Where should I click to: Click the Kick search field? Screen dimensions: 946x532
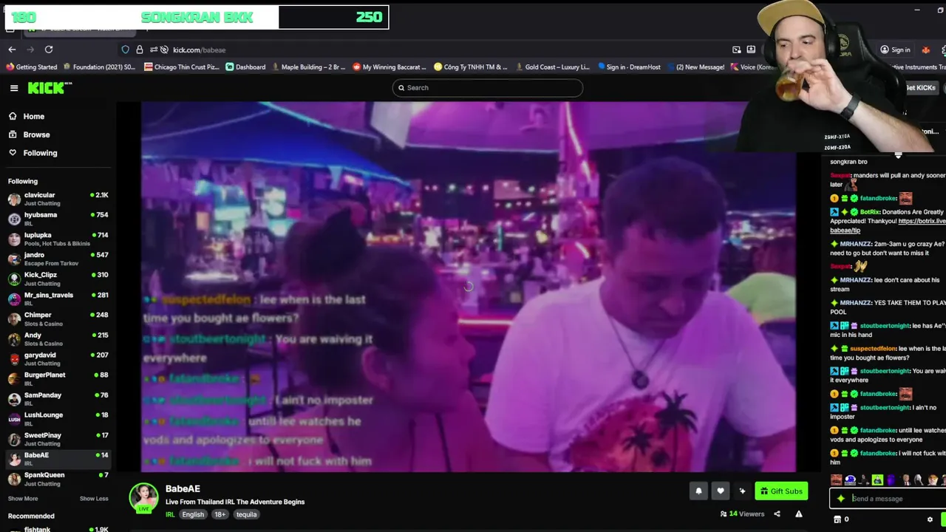(x=487, y=88)
